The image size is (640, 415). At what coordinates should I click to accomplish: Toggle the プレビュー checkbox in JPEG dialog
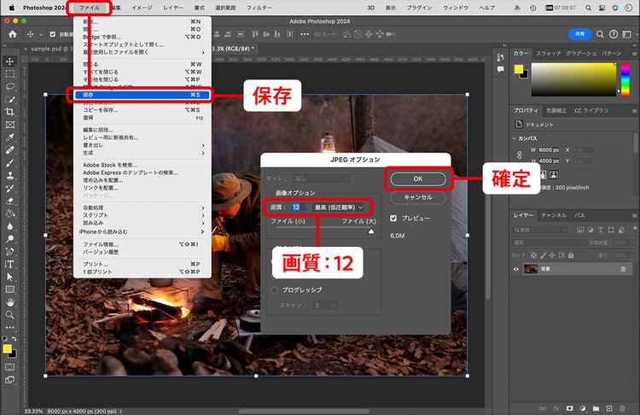click(393, 218)
